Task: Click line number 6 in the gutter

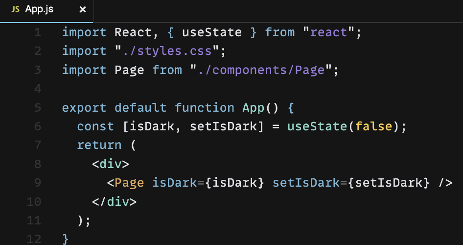Action: tap(38, 126)
